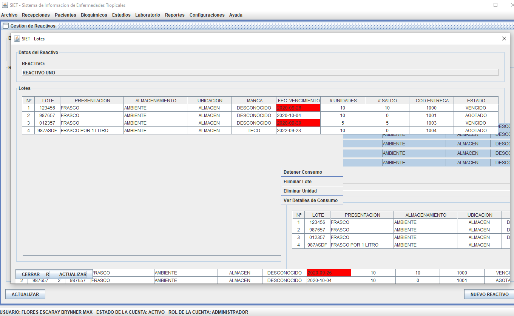Click expiry date 2022-09-23
Image resolution: width=514 pixels, height=316 pixels.
coord(298,131)
